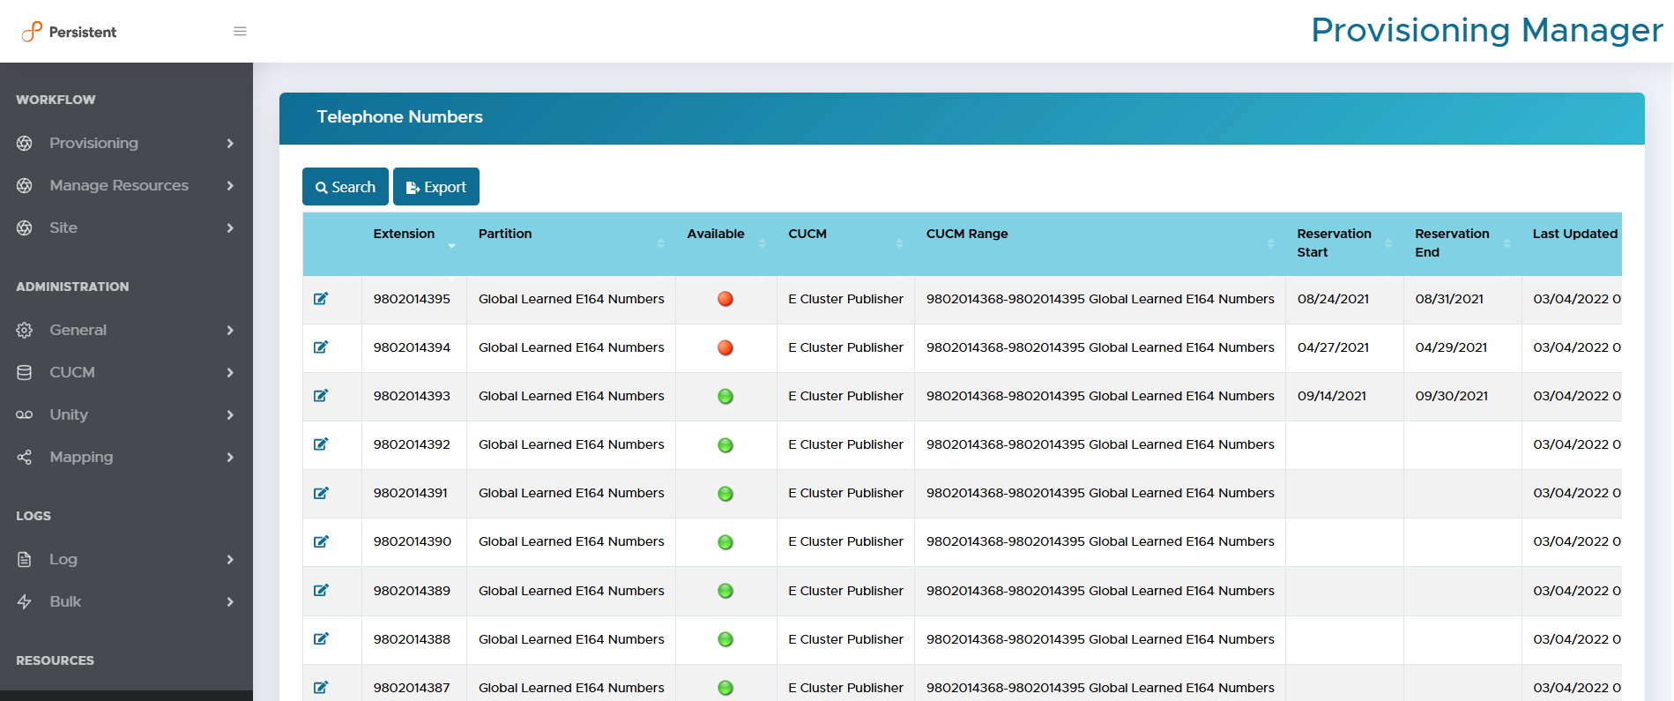Screen dimensions: 1674x701
Task: Click the Site sidebar icon
Action: tap(25, 227)
